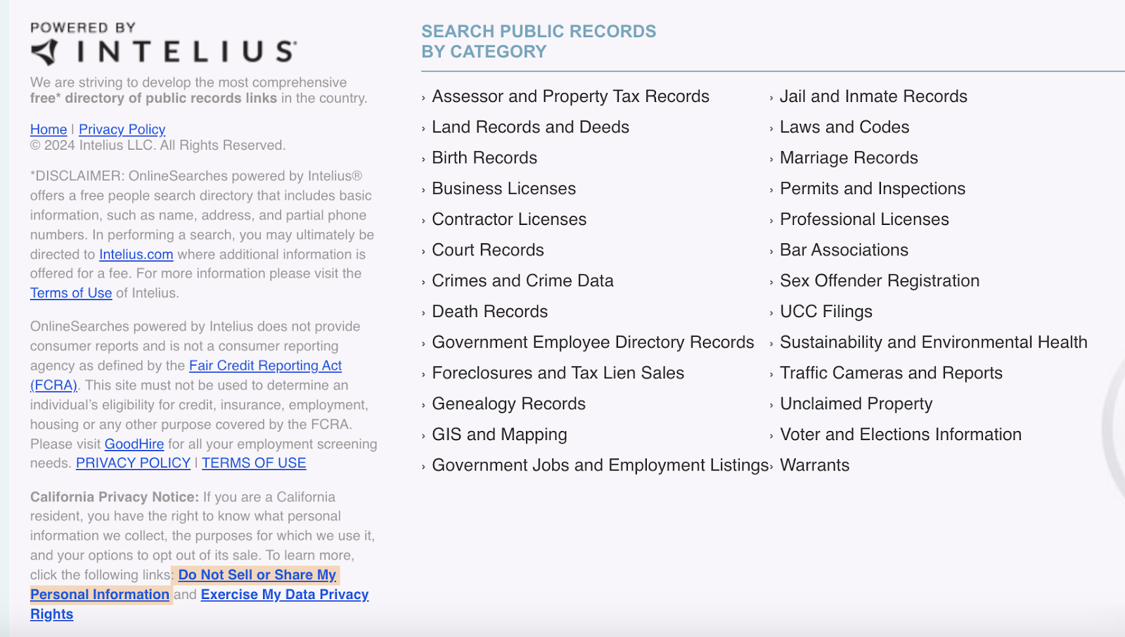The width and height of the screenshot is (1125, 637).
Task: Open the Privacy Policy link under the logo
Action: pos(122,129)
